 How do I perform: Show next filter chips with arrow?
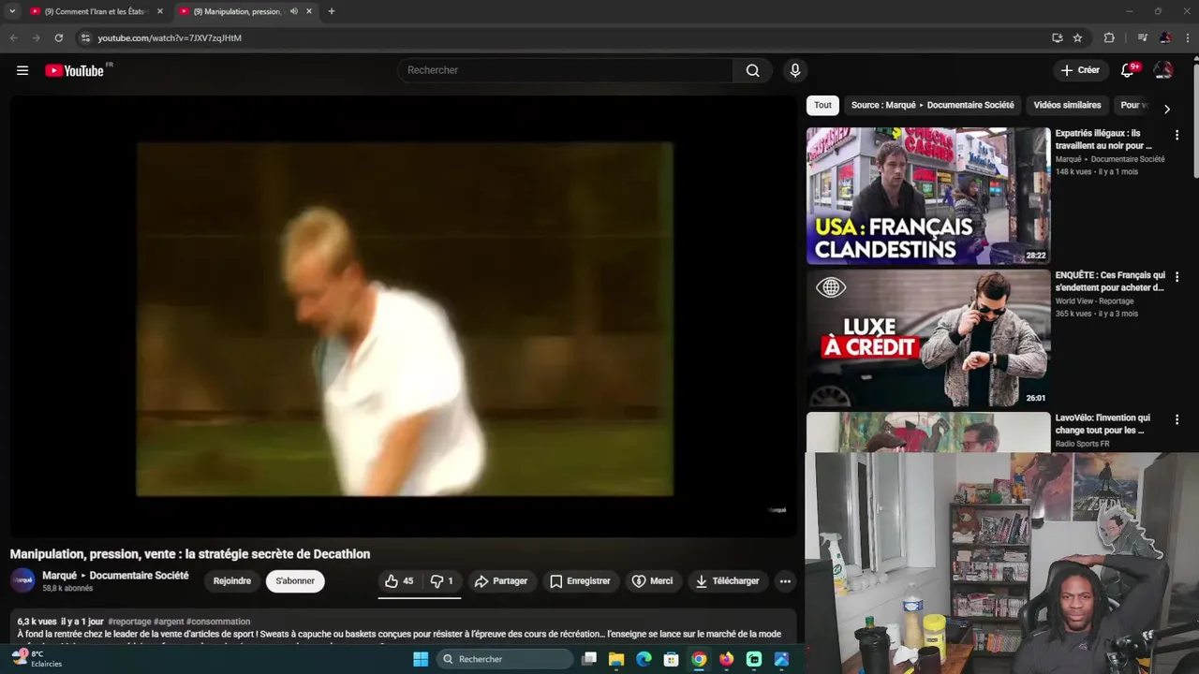[1166, 109]
